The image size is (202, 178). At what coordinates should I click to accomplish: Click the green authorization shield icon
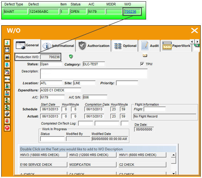click(71, 57)
